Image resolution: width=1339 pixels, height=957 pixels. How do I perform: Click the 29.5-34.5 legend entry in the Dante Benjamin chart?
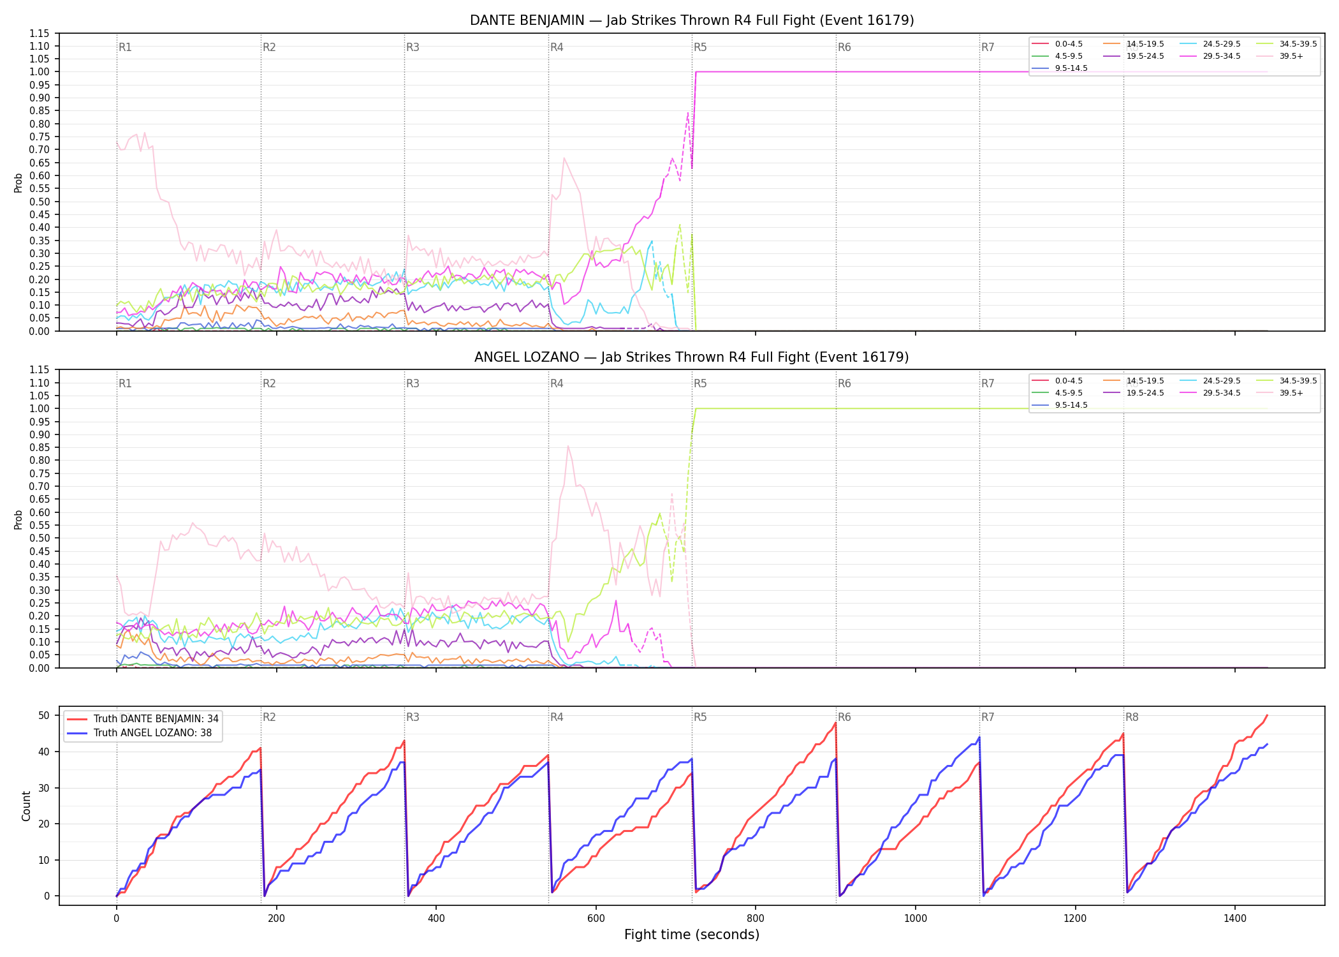click(x=1210, y=56)
